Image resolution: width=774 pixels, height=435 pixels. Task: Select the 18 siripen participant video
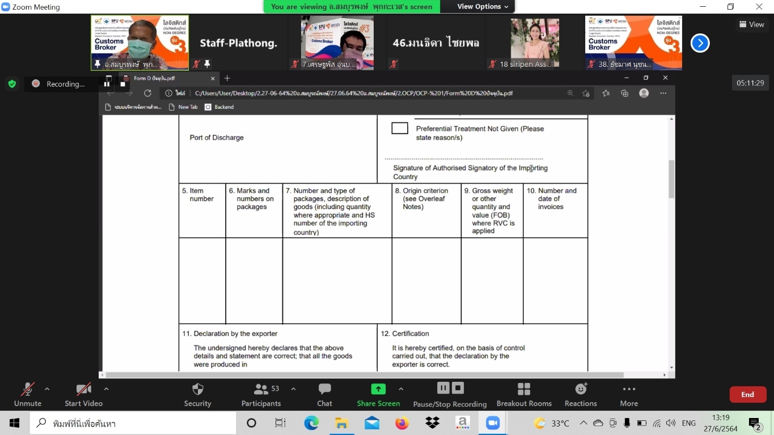(535, 43)
